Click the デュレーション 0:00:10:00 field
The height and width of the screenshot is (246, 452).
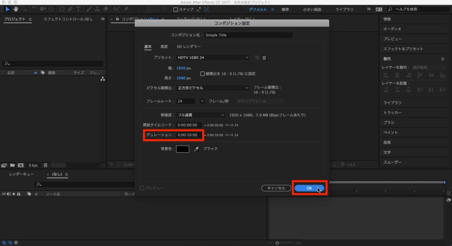pos(189,135)
